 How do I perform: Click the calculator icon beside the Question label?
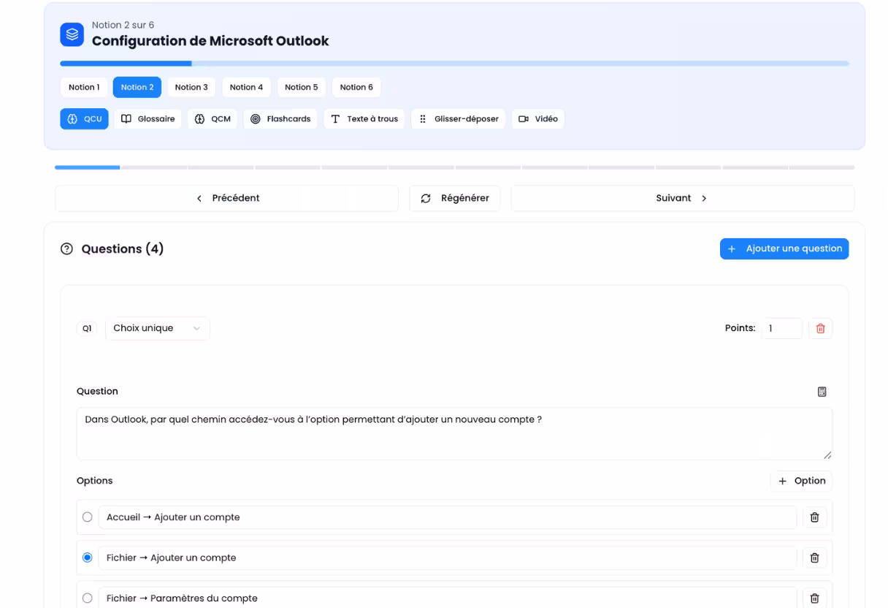(822, 392)
